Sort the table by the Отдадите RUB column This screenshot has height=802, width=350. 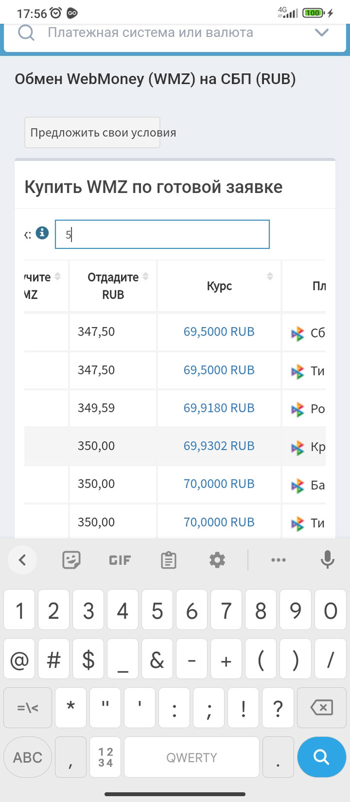click(x=145, y=276)
